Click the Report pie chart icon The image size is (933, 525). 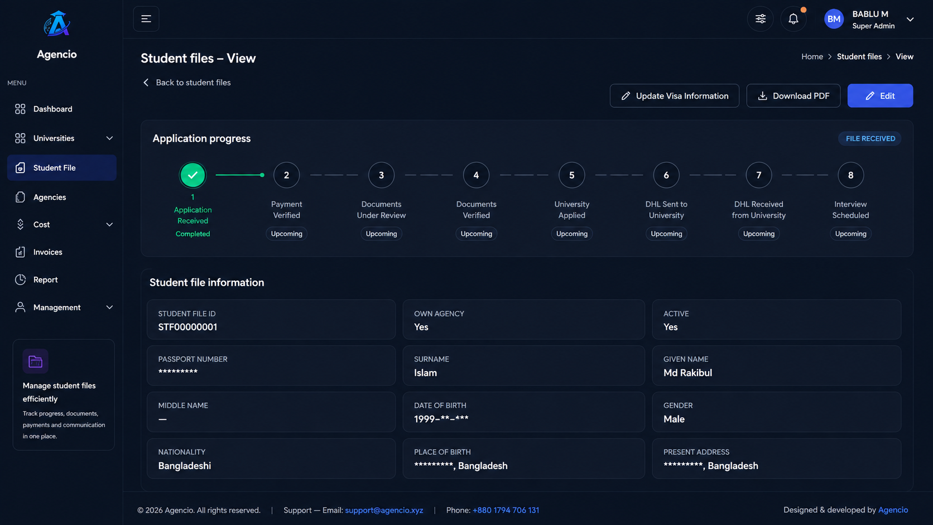point(20,280)
